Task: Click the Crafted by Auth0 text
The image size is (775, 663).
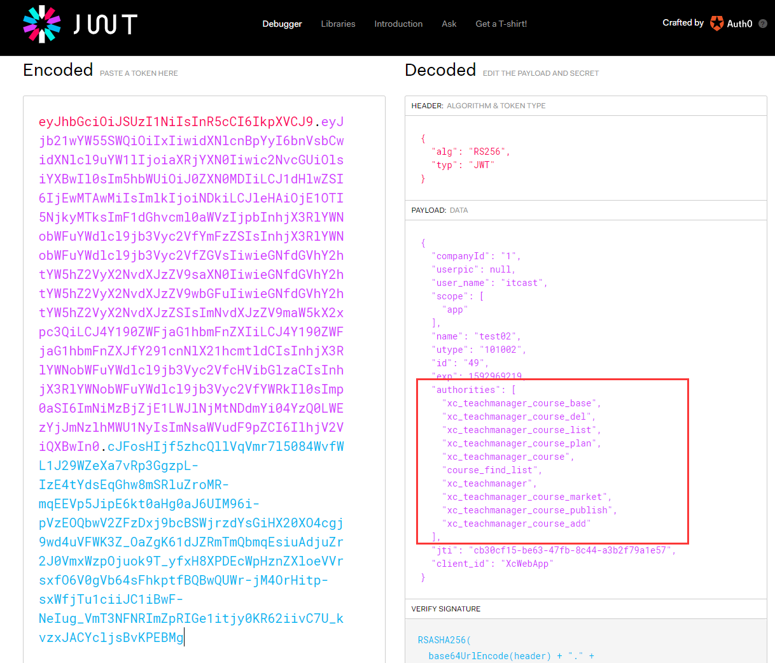Action: click(x=683, y=23)
